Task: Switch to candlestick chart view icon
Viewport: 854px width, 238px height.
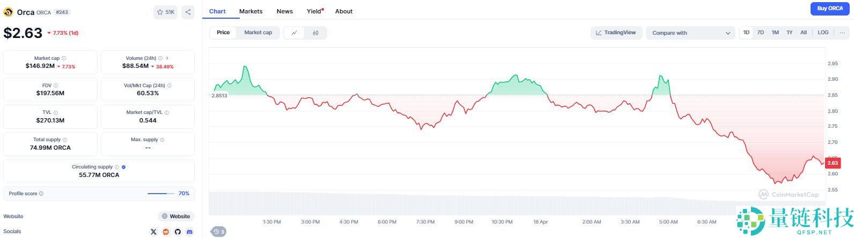Action: click(315, 33)
